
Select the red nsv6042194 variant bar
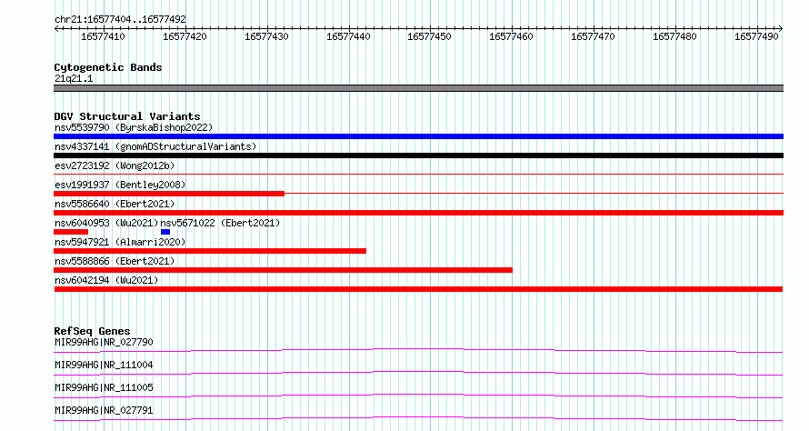418,289
